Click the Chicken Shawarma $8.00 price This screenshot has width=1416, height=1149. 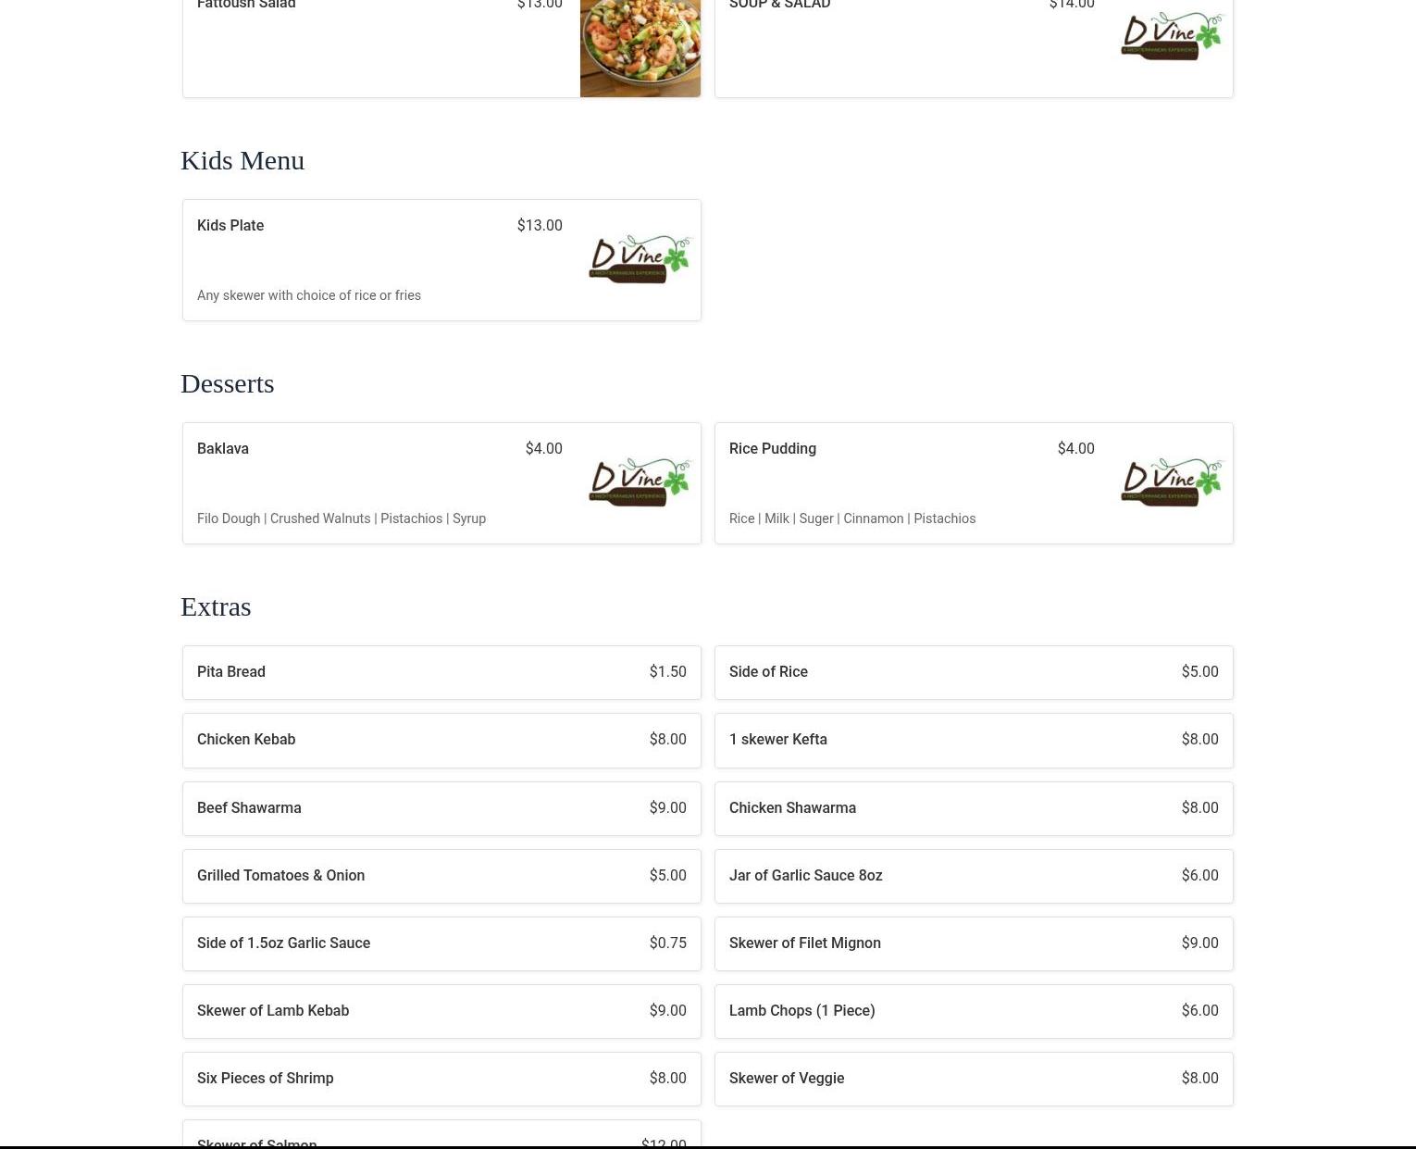point(1200,807)
